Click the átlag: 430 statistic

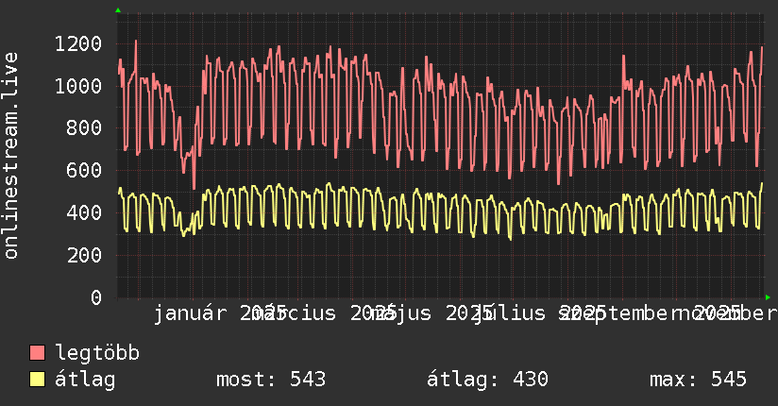(x=487, y=380)
